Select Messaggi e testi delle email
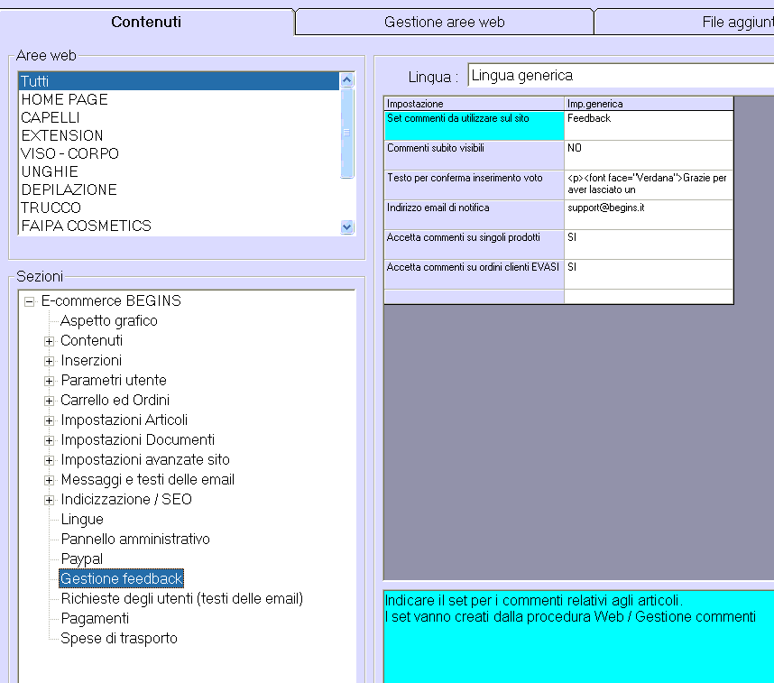Image resolution: width=774 pixels, height=683 pixels. [148, 479]
